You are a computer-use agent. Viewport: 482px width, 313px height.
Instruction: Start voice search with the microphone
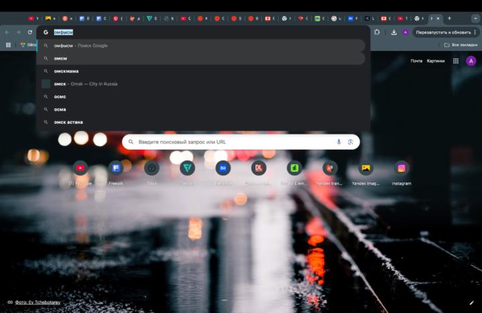click(x=339, y=142)
